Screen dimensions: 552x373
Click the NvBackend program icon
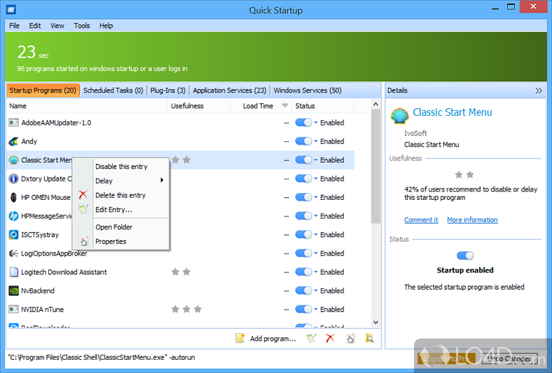[x=14, y=291]
